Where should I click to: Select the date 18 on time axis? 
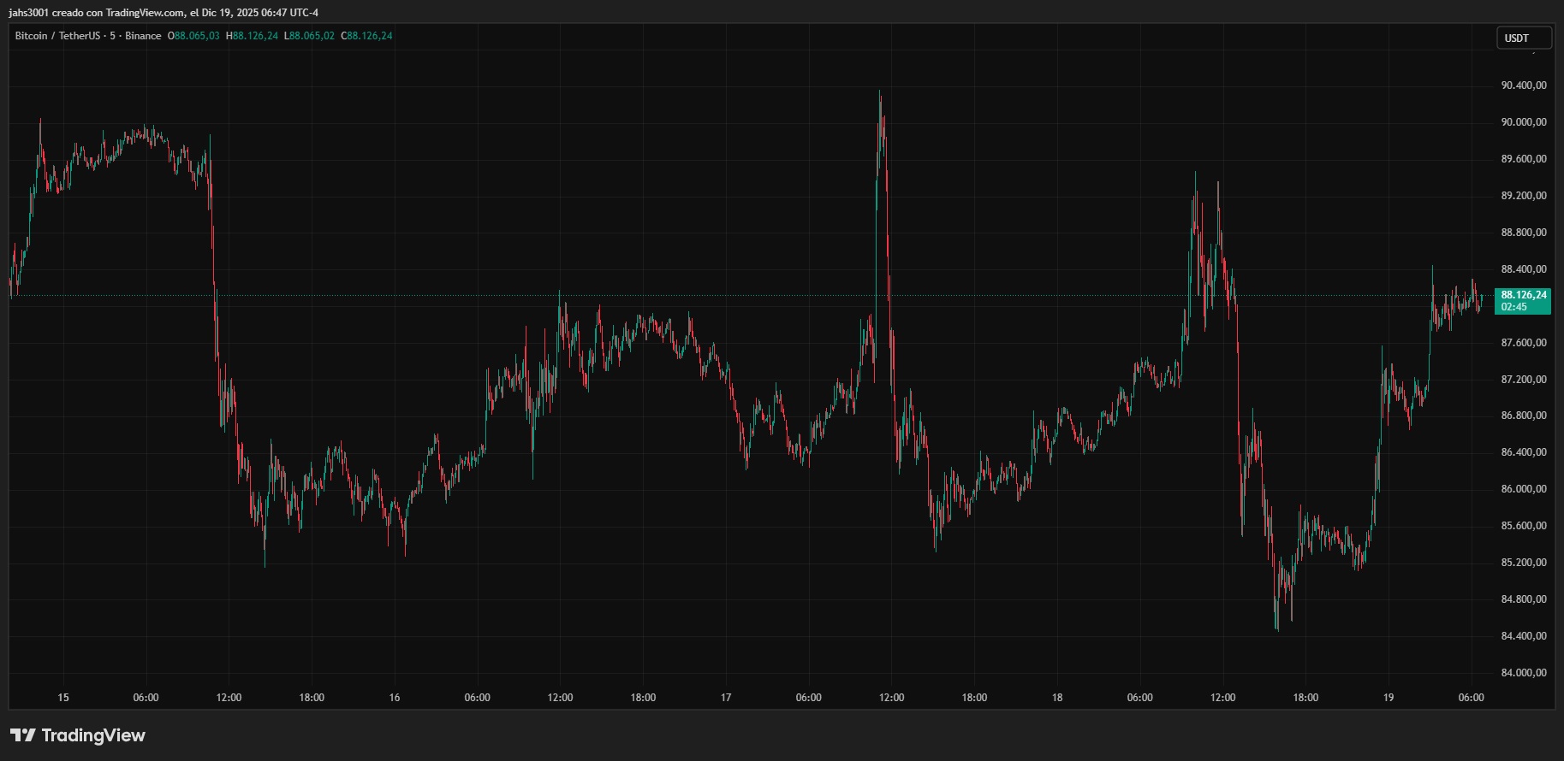click(1057, 698)
